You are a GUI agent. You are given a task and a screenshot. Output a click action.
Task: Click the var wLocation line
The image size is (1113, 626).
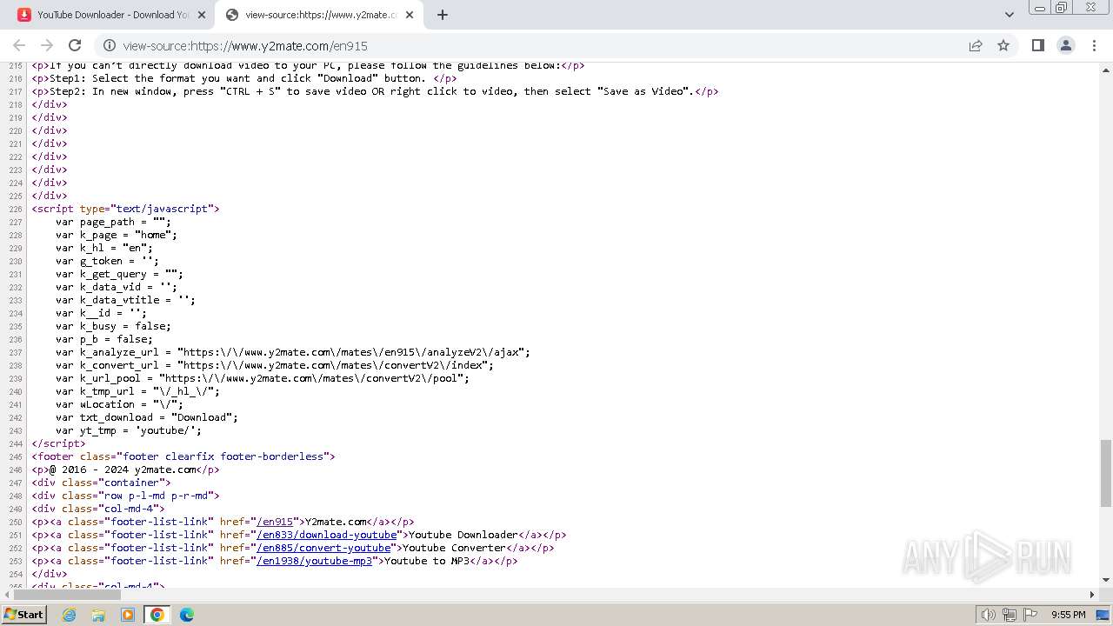click(120, 404)
